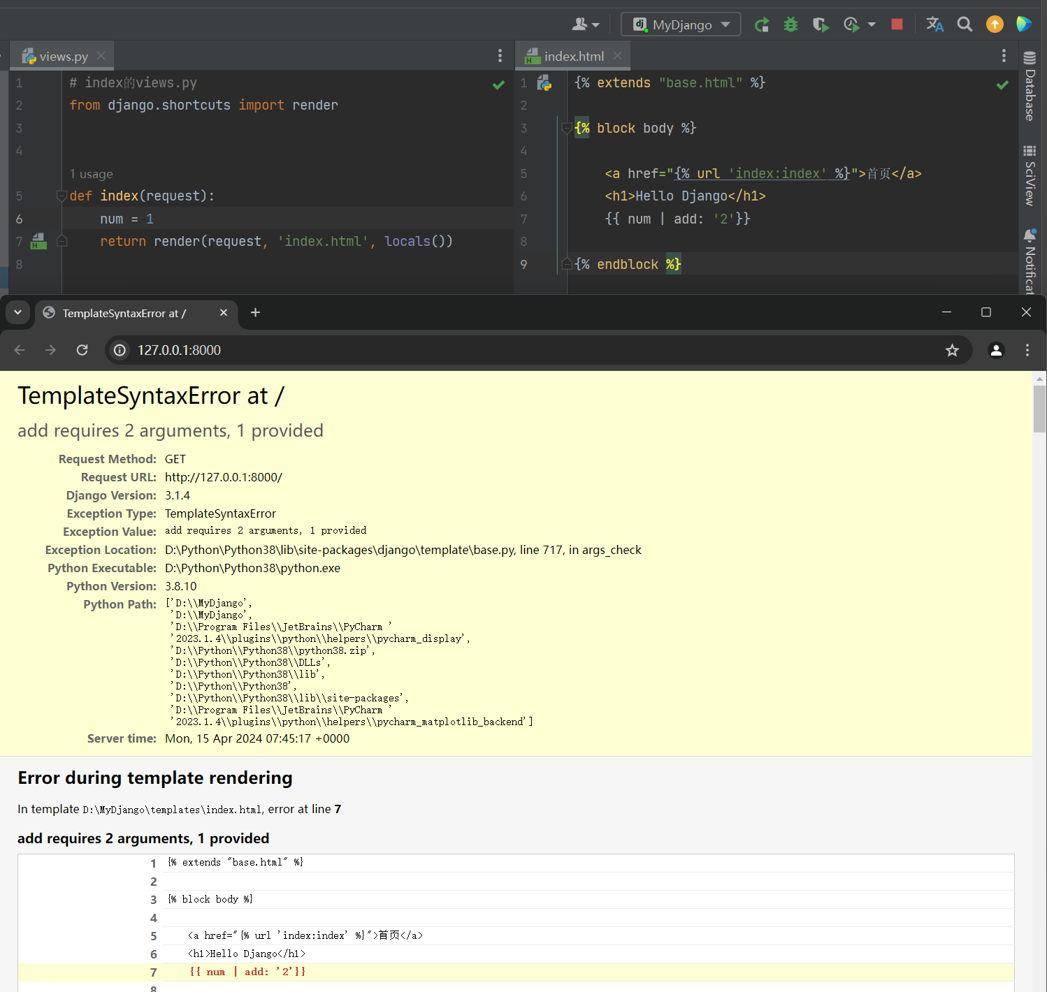
Task: Click the template gutter icon at line 7
Action: click(38, 242)
